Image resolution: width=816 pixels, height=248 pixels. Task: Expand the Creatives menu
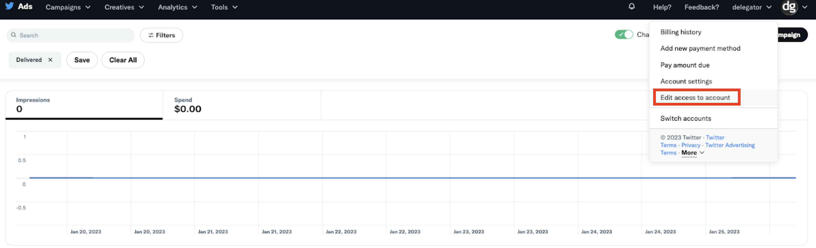[124, 7]
